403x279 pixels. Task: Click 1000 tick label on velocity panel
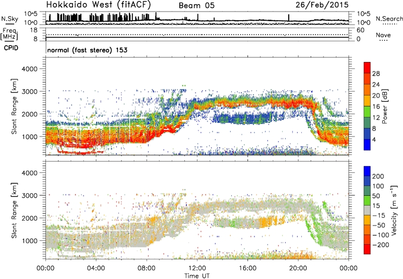[x=29, y=241]
